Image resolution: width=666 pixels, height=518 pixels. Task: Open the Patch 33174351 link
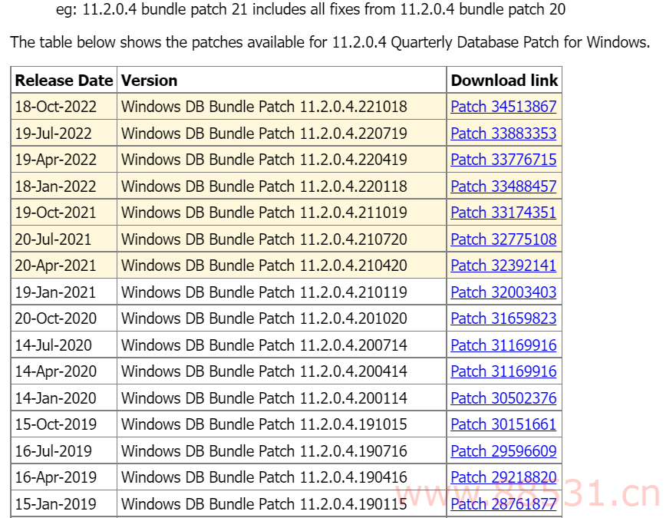pos(503,213)
